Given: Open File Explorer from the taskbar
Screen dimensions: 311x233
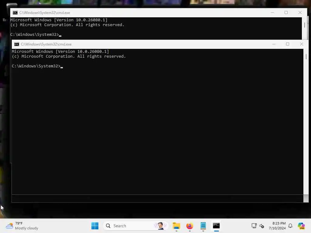Looking at the screenshot, I should 176,226.
